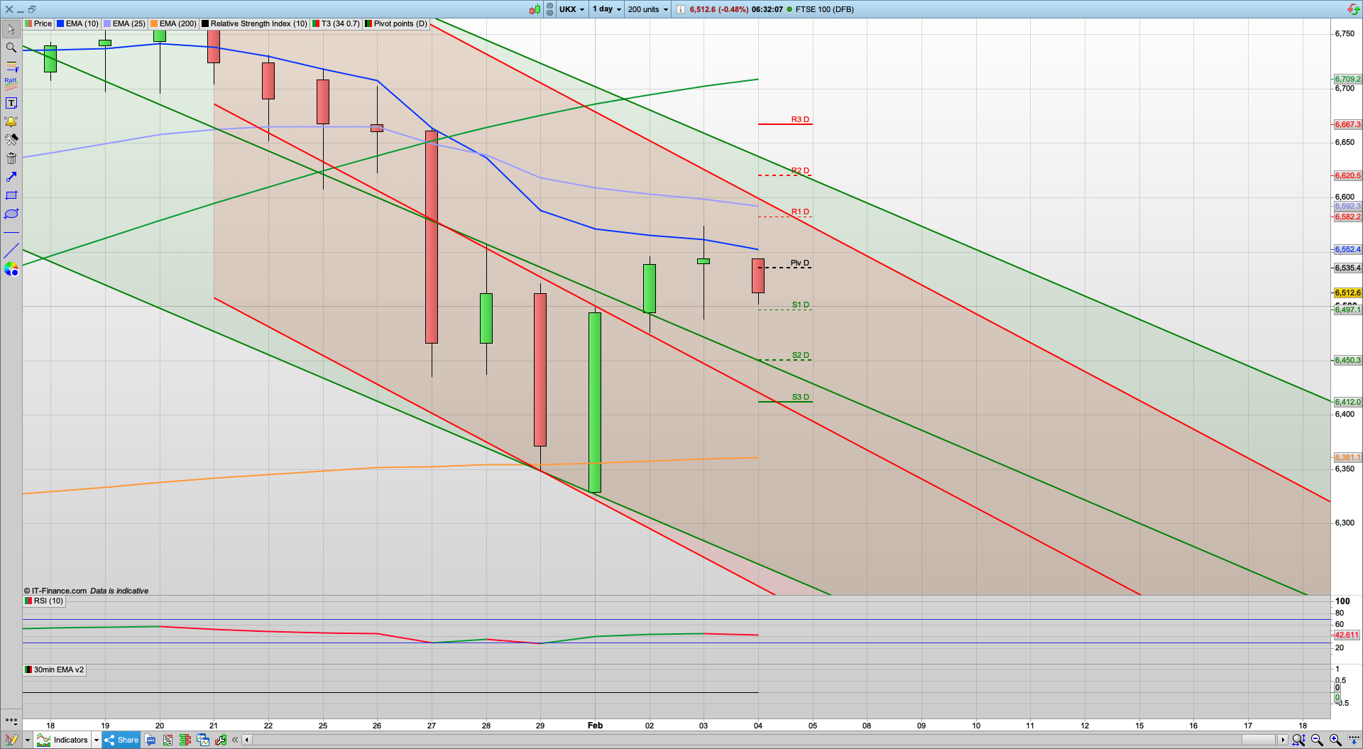Select the RSI (10) panel label
The image size is (1363, 749).
point(44,601)
